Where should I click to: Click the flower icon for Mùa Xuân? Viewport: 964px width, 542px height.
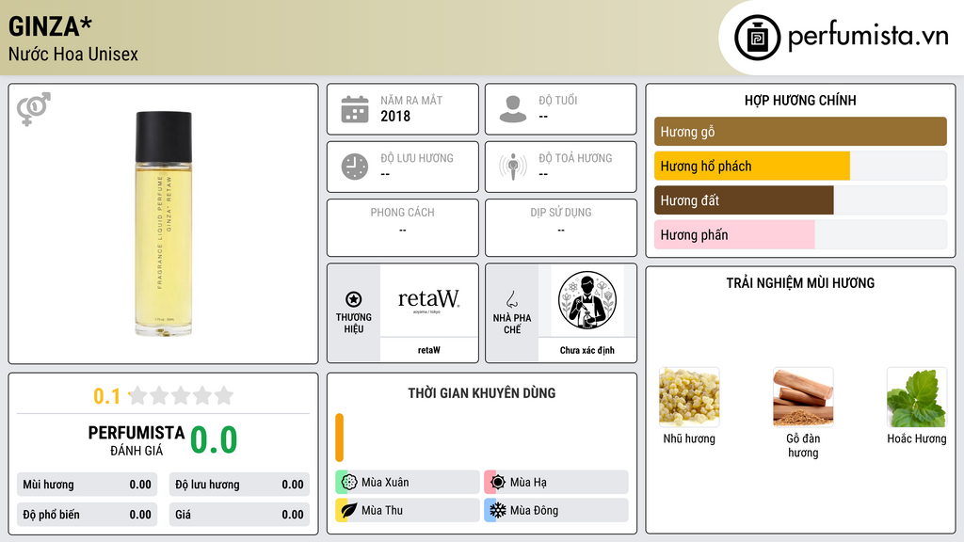[349, 483]
